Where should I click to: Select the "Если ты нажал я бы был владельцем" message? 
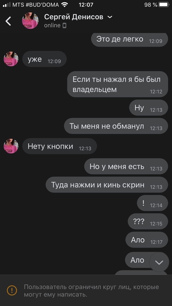click(118, 84)
